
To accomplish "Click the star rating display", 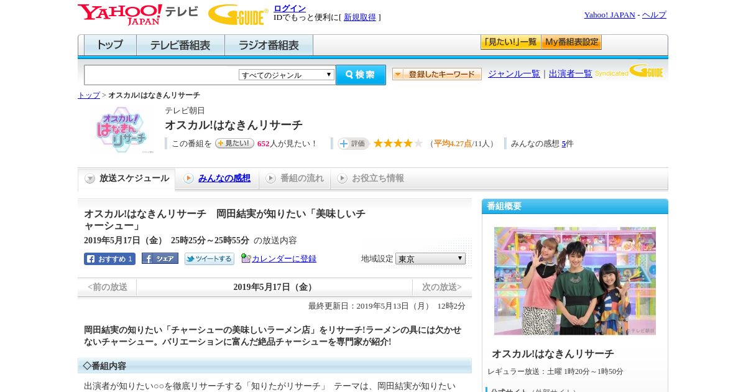I will coord(398,144).
